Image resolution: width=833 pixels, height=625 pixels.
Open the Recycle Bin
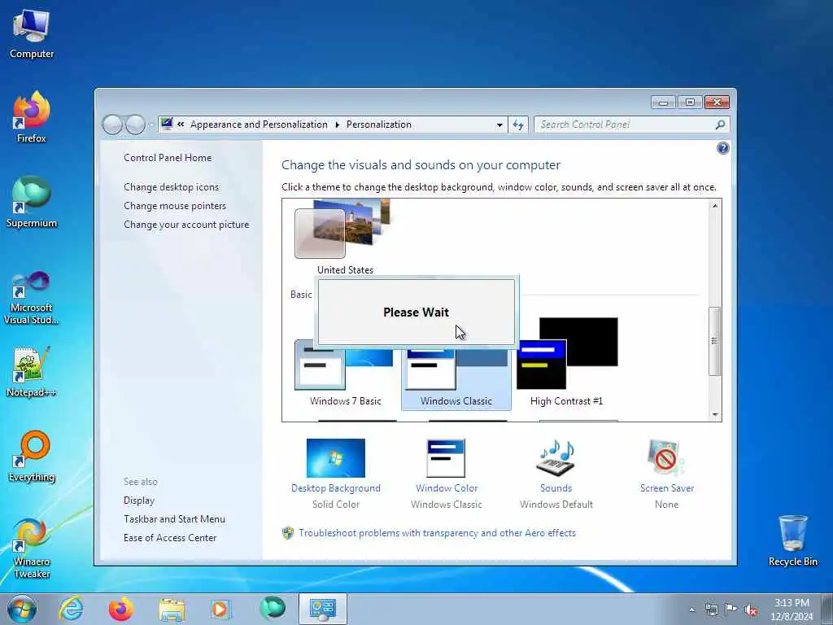click(792, 541)
